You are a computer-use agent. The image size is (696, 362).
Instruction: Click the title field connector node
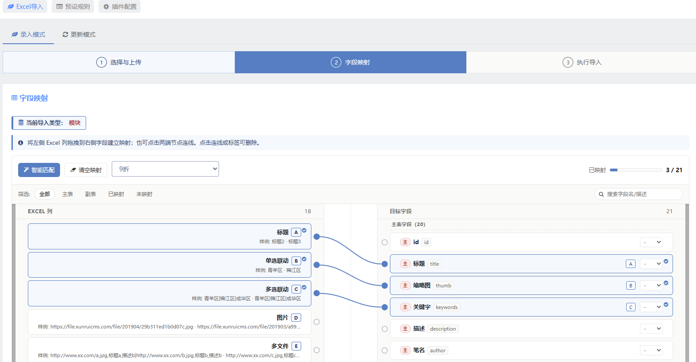point(385,264)
